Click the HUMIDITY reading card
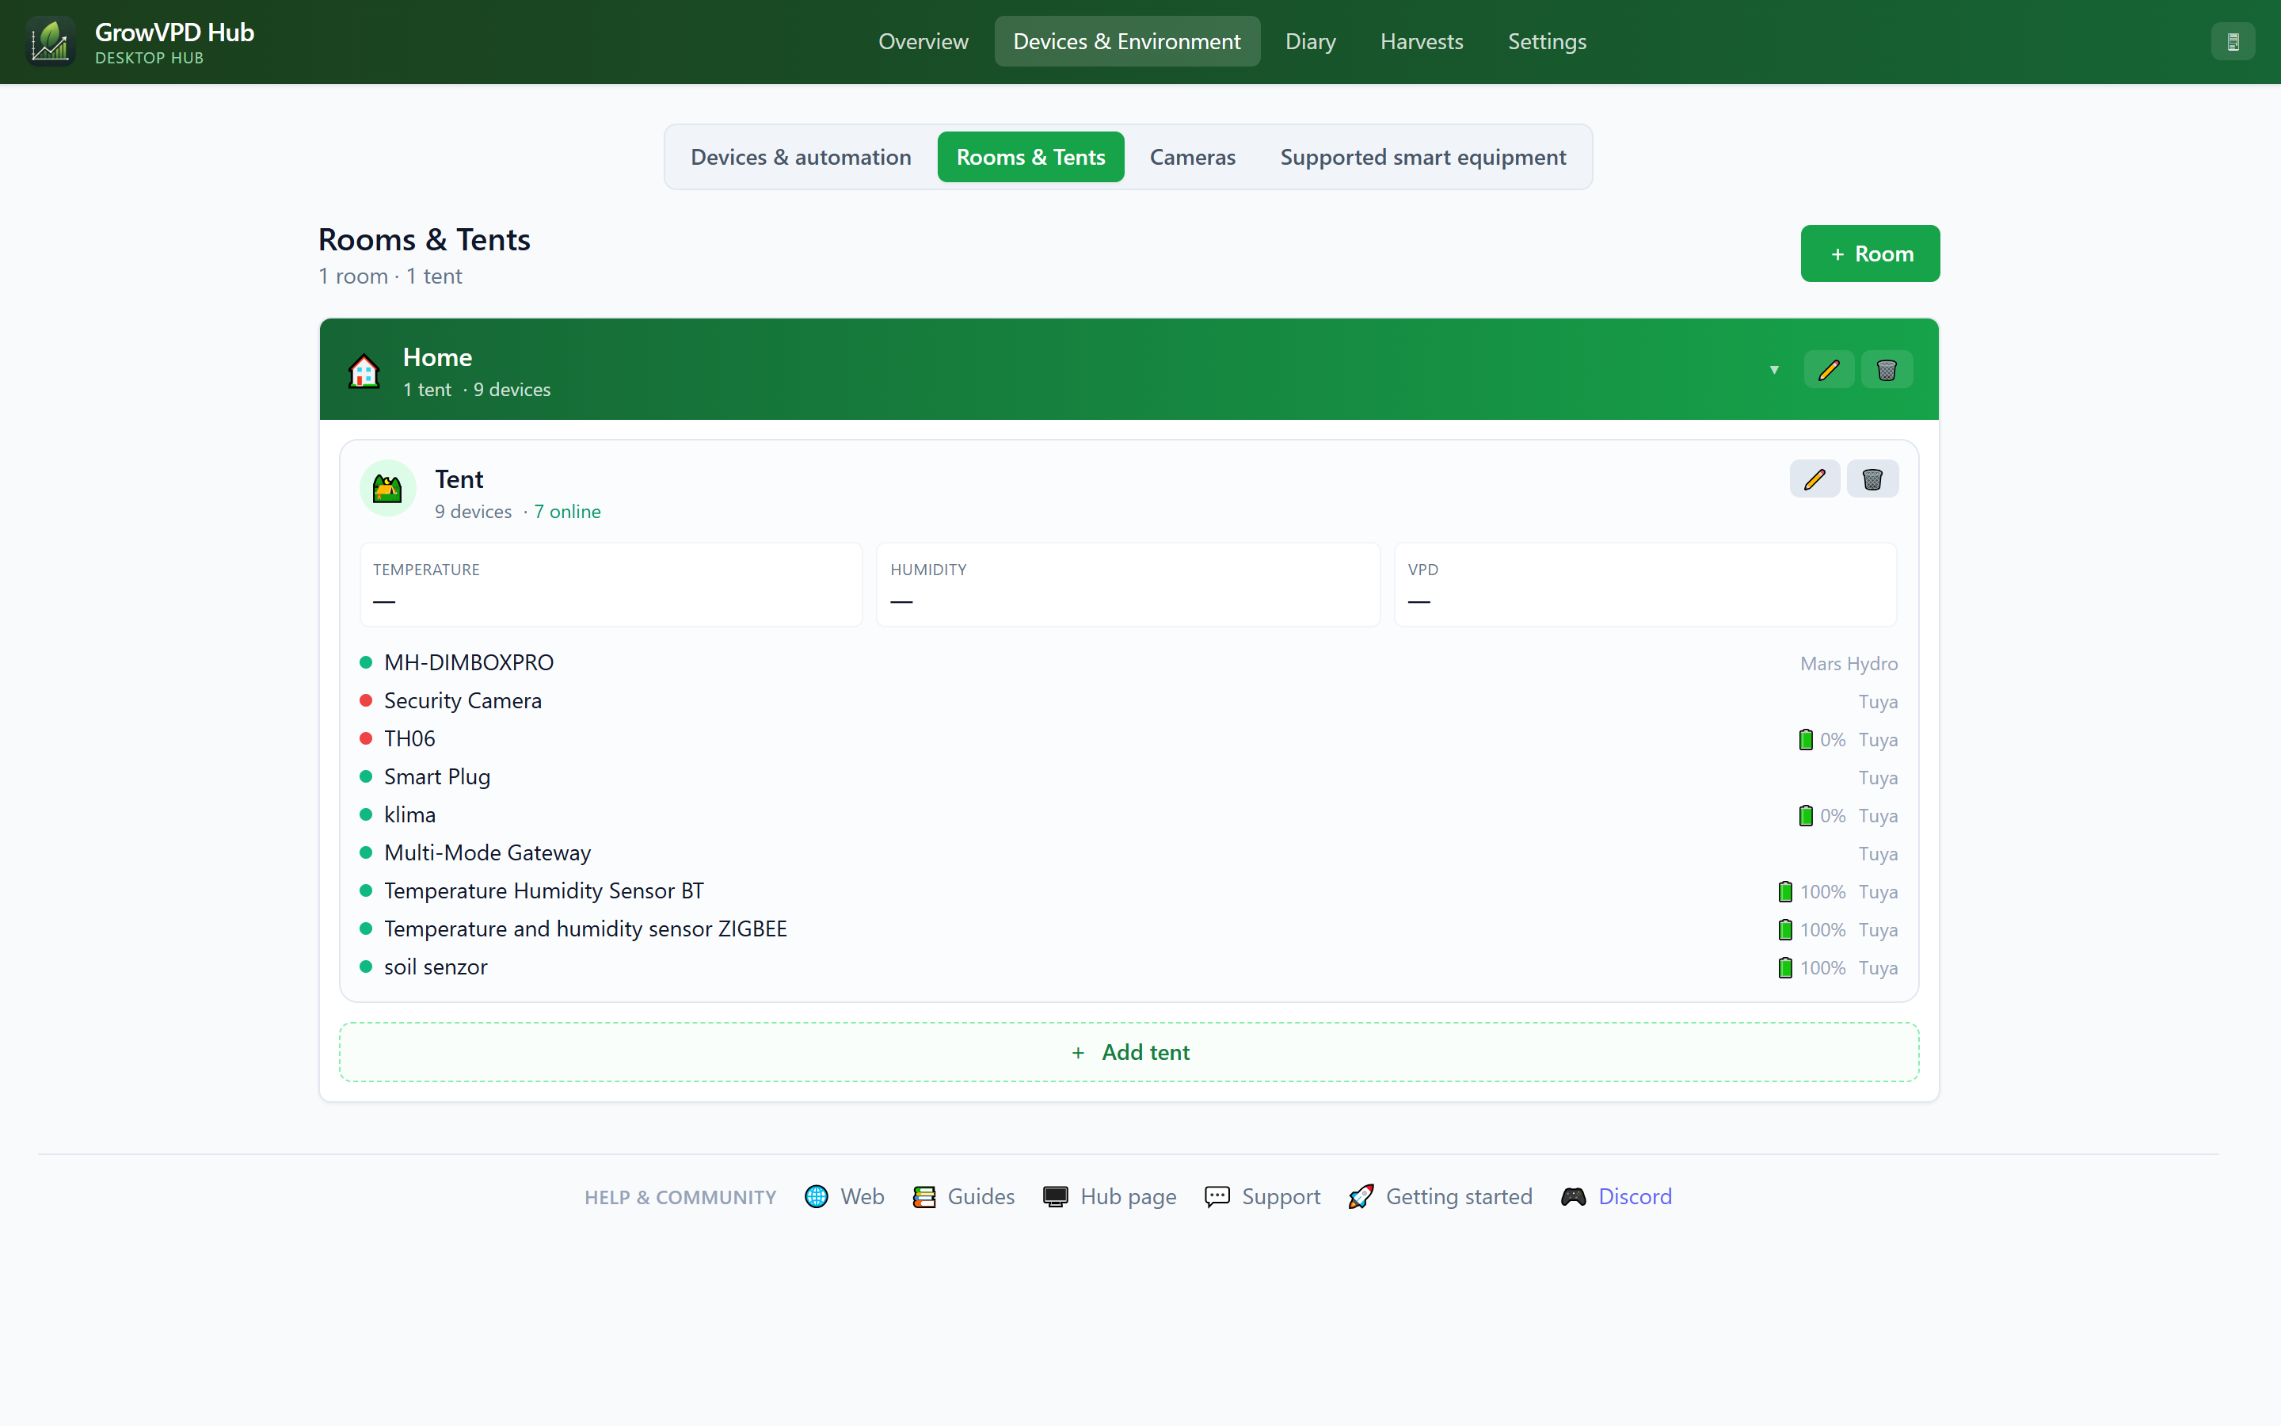The height and width of the screenshot is (1426, 2281). click(x=1127, y=585)
